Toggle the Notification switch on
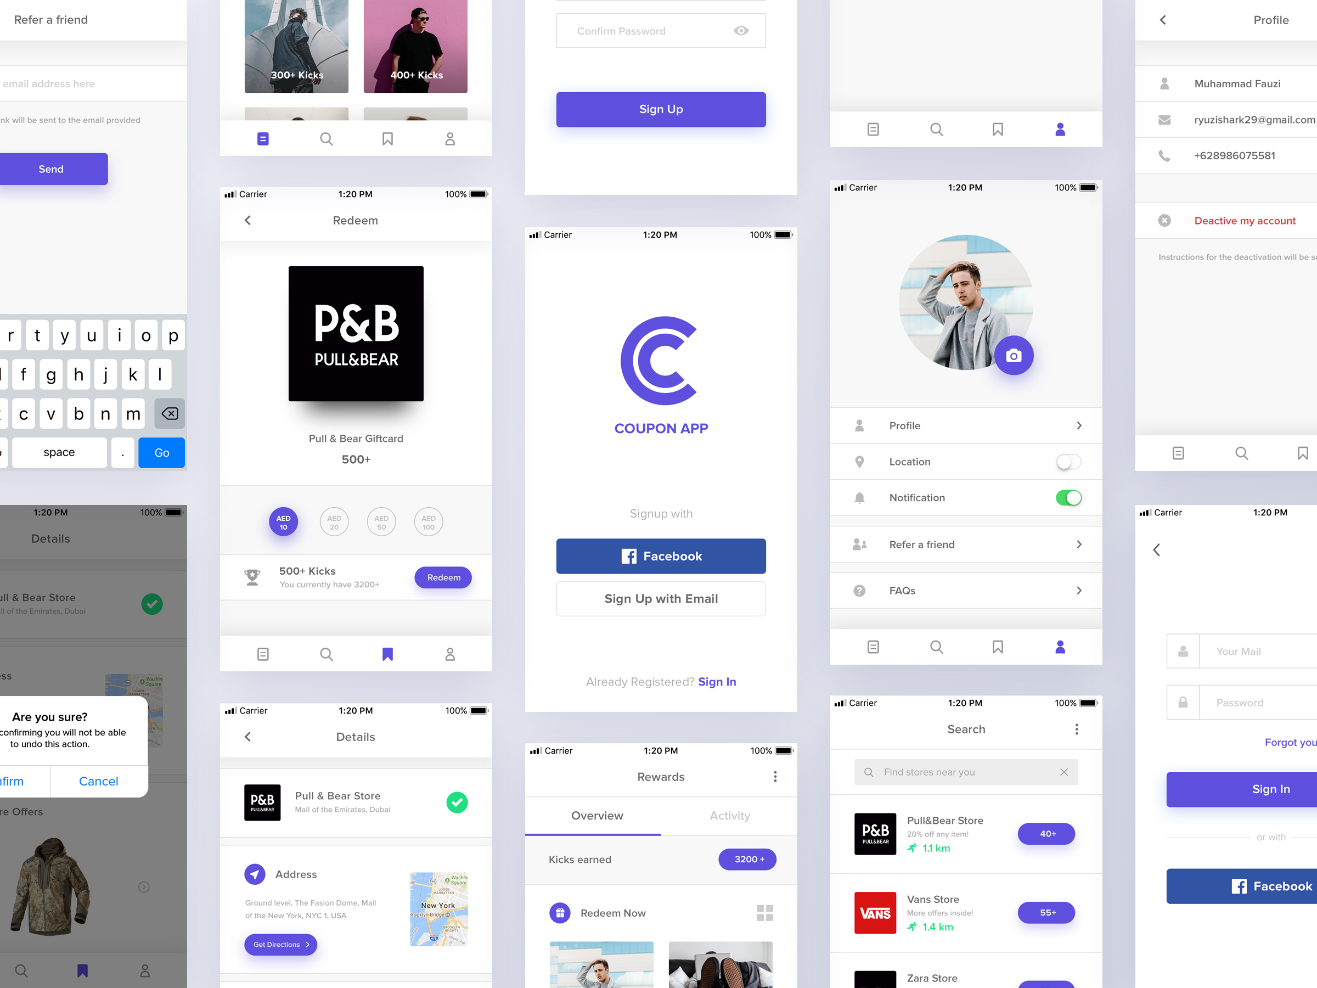Image resolution: width=1317 pixels, height=988 pixels. pos(1067,498)
